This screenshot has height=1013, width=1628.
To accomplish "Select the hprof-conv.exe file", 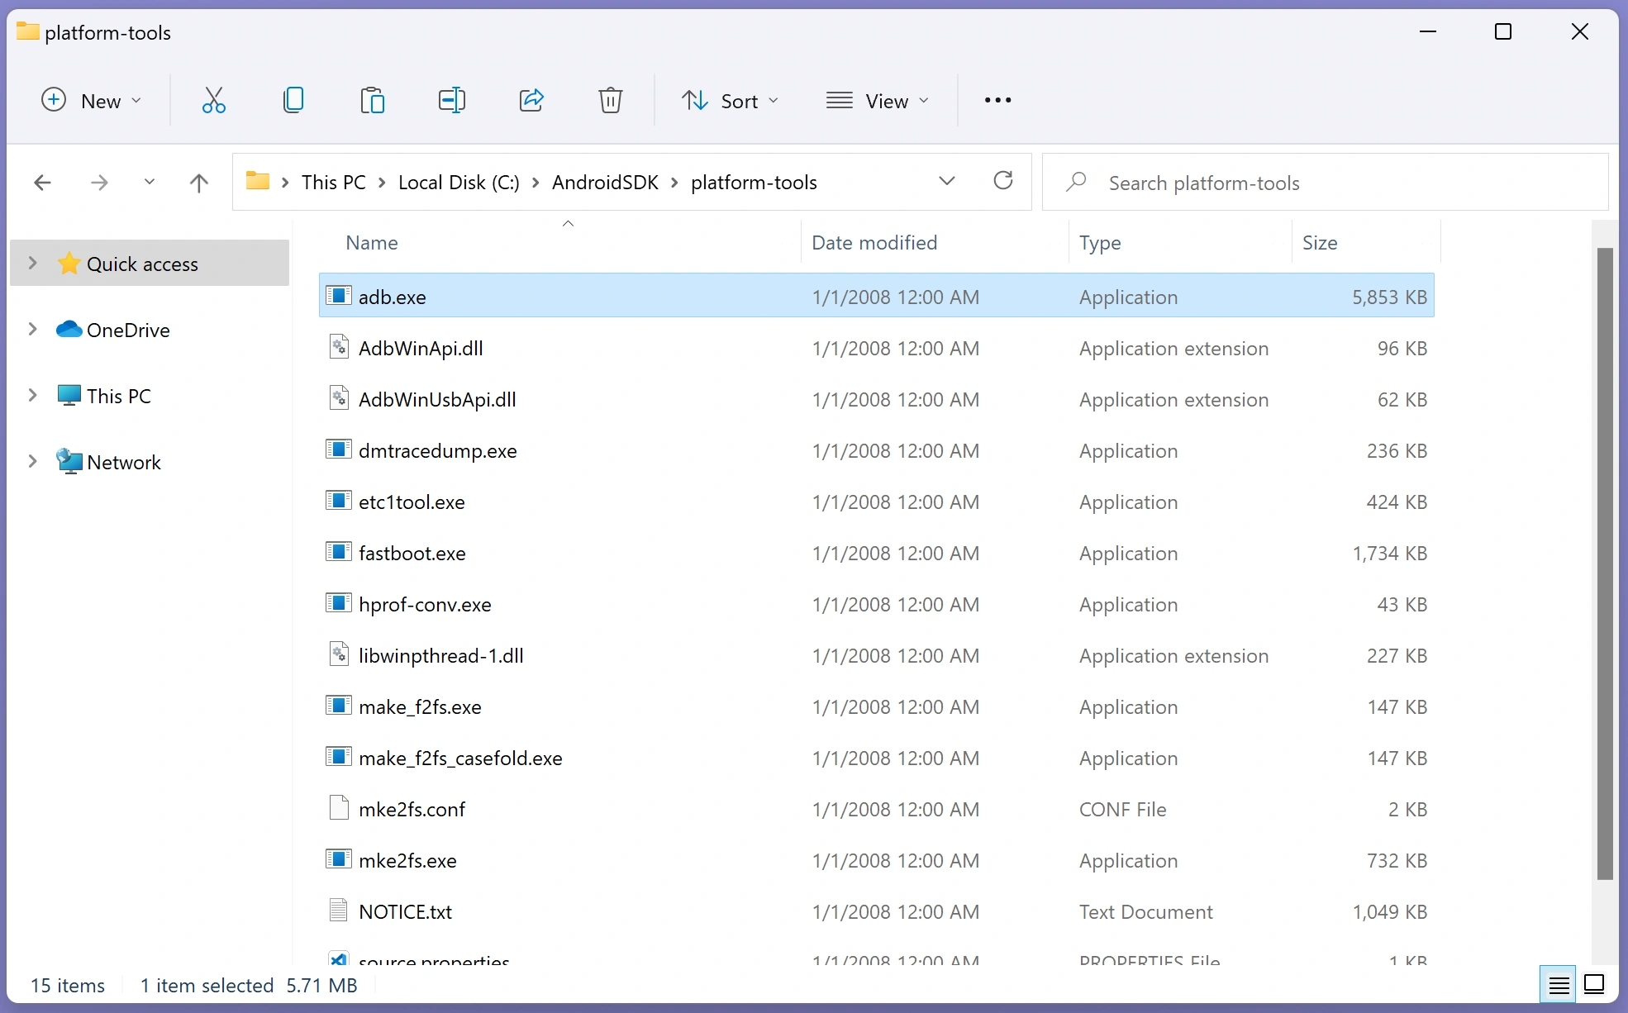I will click(876, 604).
